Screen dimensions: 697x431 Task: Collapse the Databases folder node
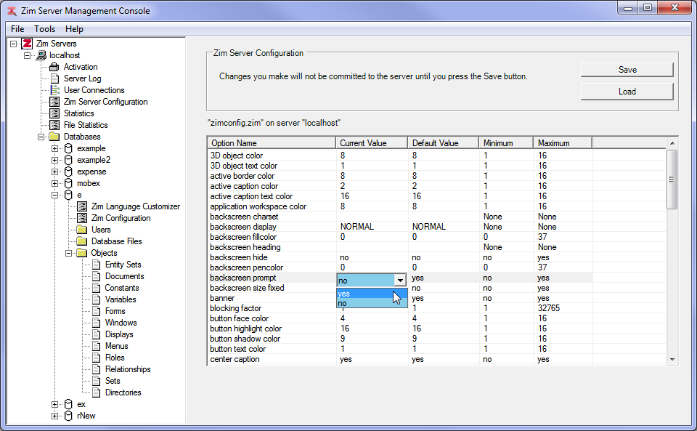41,137
